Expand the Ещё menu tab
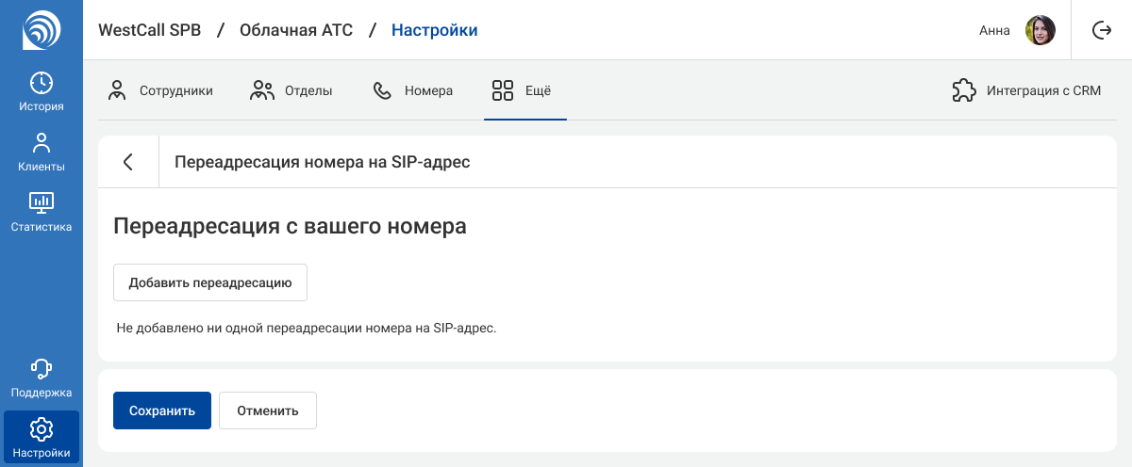 click(522, 91)
